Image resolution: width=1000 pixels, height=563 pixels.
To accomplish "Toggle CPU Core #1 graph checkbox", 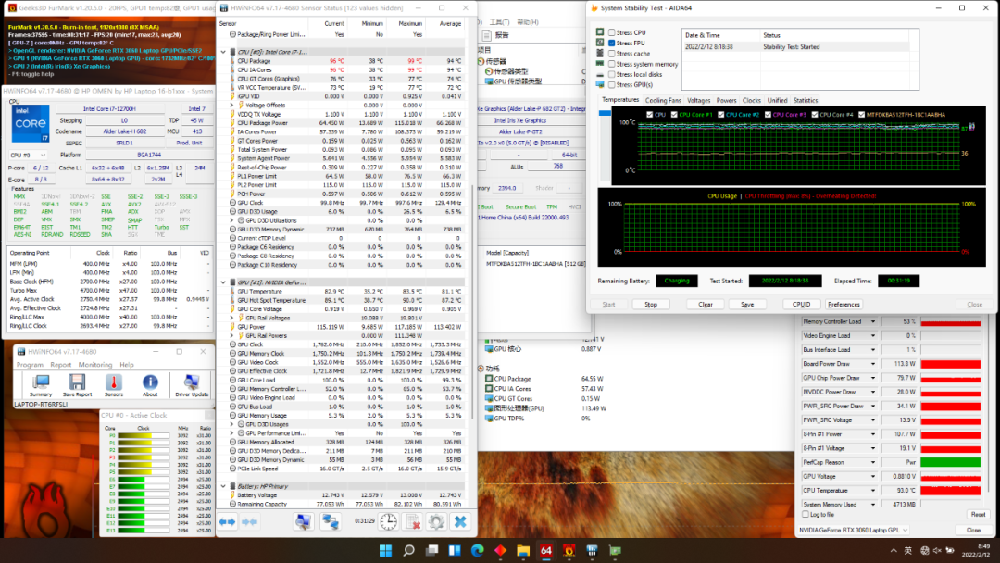I will pyautogui.click(x=674, y=115).
